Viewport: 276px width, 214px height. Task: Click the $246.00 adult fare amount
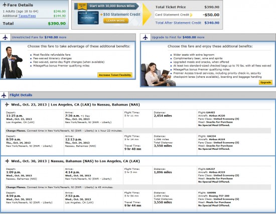[x=60, y=11]
